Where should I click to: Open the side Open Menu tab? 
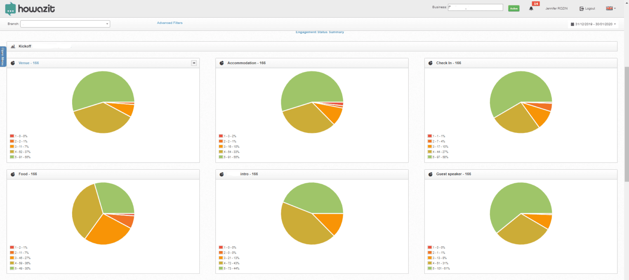pos(2,57)
